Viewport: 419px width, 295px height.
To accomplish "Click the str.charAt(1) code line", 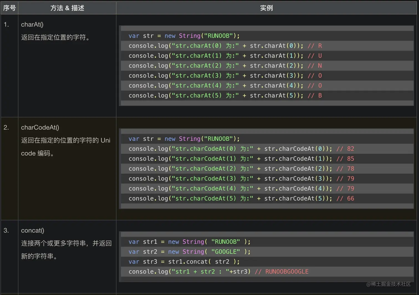I will point(225,56).
